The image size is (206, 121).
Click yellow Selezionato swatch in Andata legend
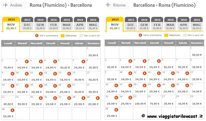(63, 36)
